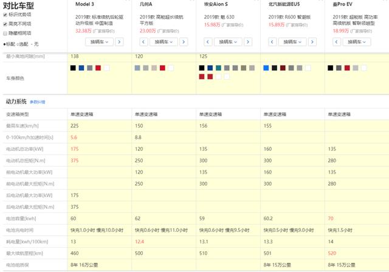Click right arrow in 埃安Aion S column
The height and width of the screenshot is (272, 389).
click(249, 42)
